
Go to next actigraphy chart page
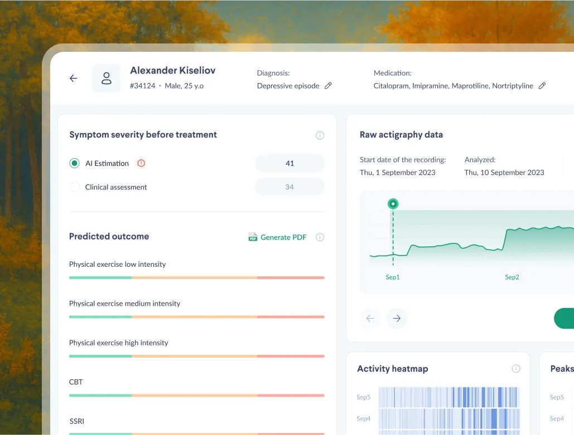(x=397, y=319)
